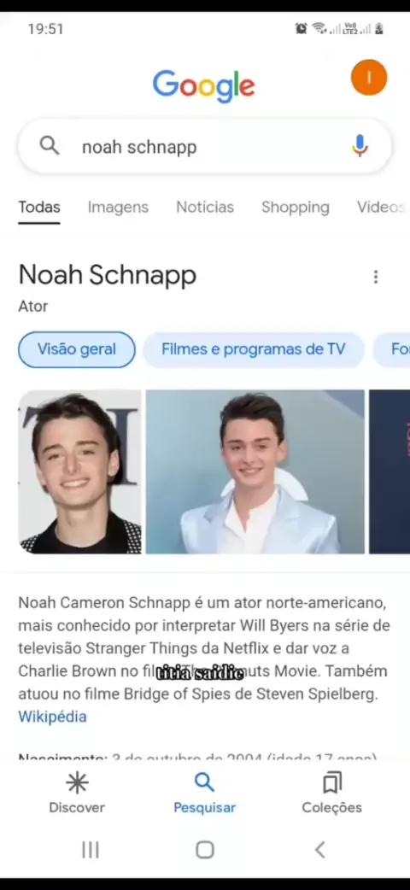Select the Todas tab

(x=39, y=208)
